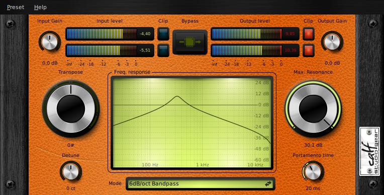Open the Preset menu
384x195 pixels.
[16, 8]
